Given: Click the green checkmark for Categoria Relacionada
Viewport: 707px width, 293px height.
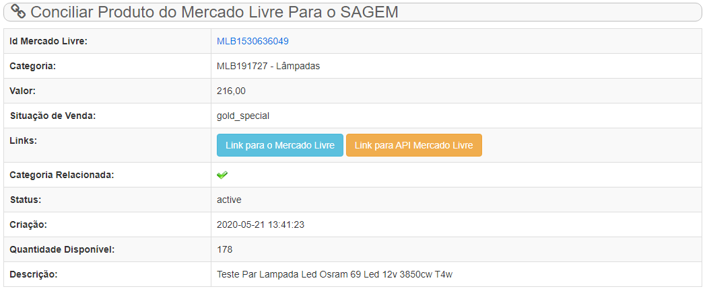Looking at the screenshot, I should (x=222, y=175).
